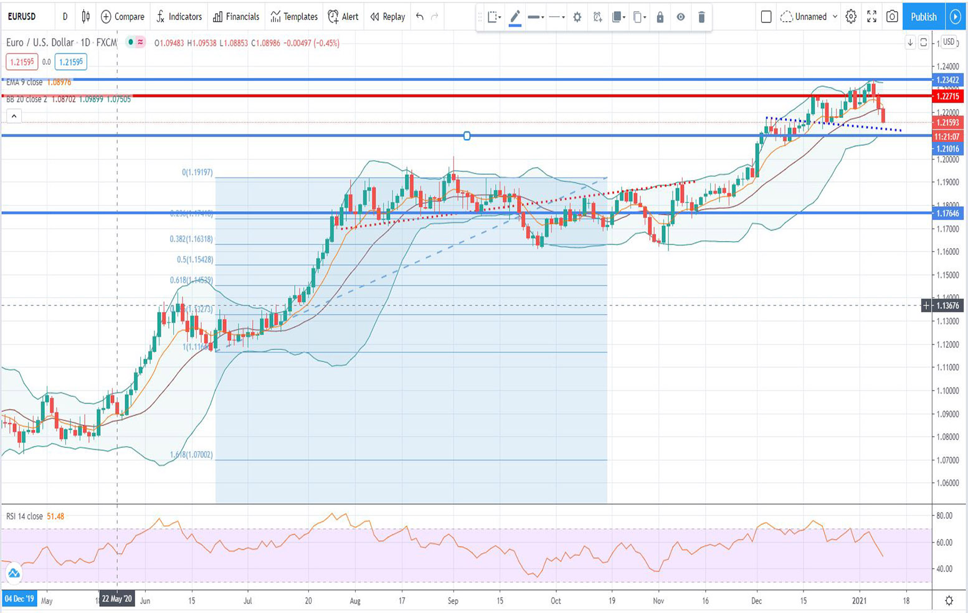
Task: Collapse the indicator legend with chevron
Action: (x=14, y=116)
